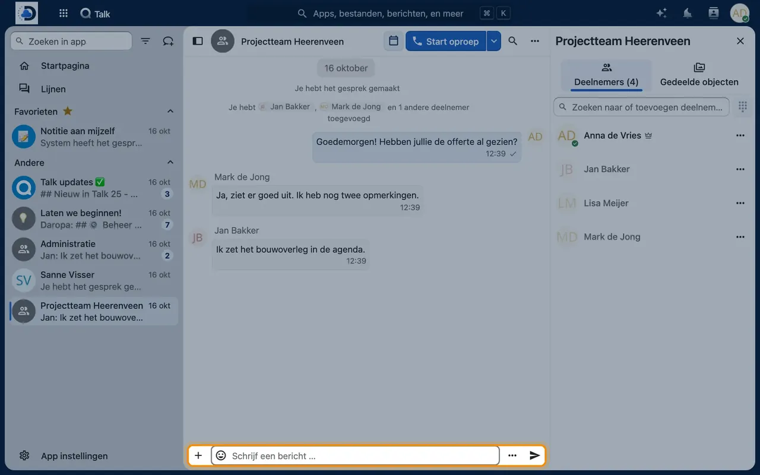Open the notifications bell
Viewport: 760px width, 475px height.
[688, 13]
